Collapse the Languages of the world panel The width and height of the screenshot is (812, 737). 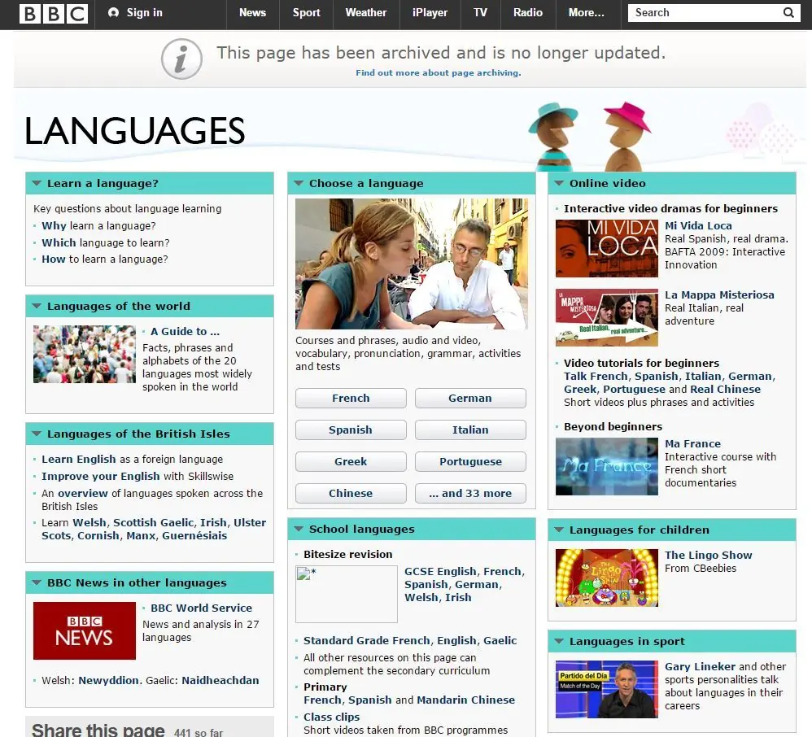tap(37, 306)
